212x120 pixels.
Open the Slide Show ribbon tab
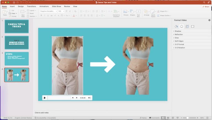(57, 6)
